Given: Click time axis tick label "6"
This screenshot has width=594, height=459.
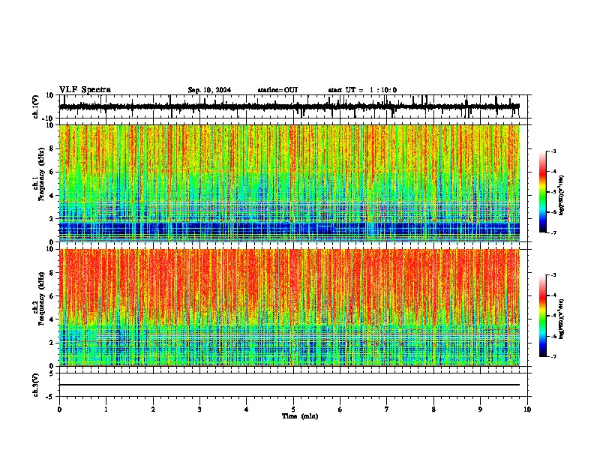Looking at the screenshot, I should point(340,409).
